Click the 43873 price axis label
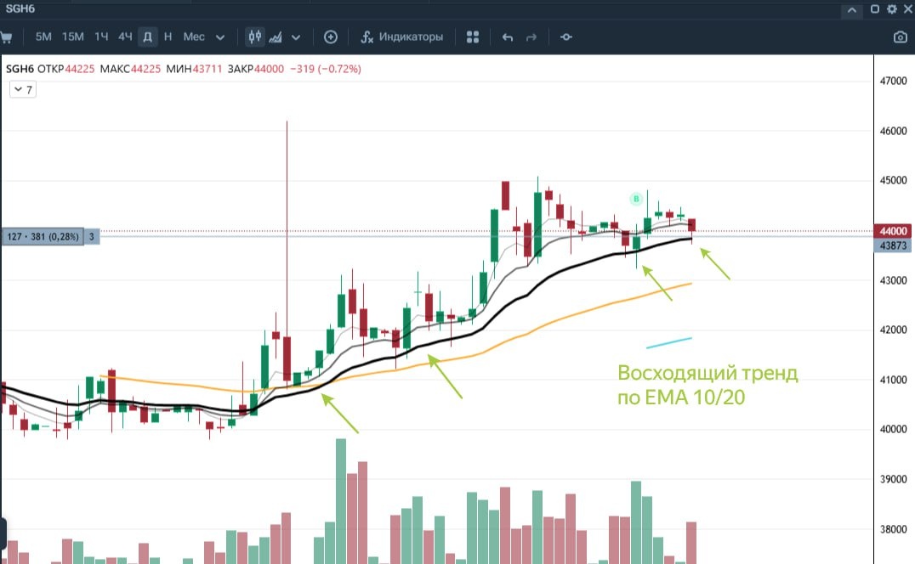The image size is (915, 564). pos(893,245)
